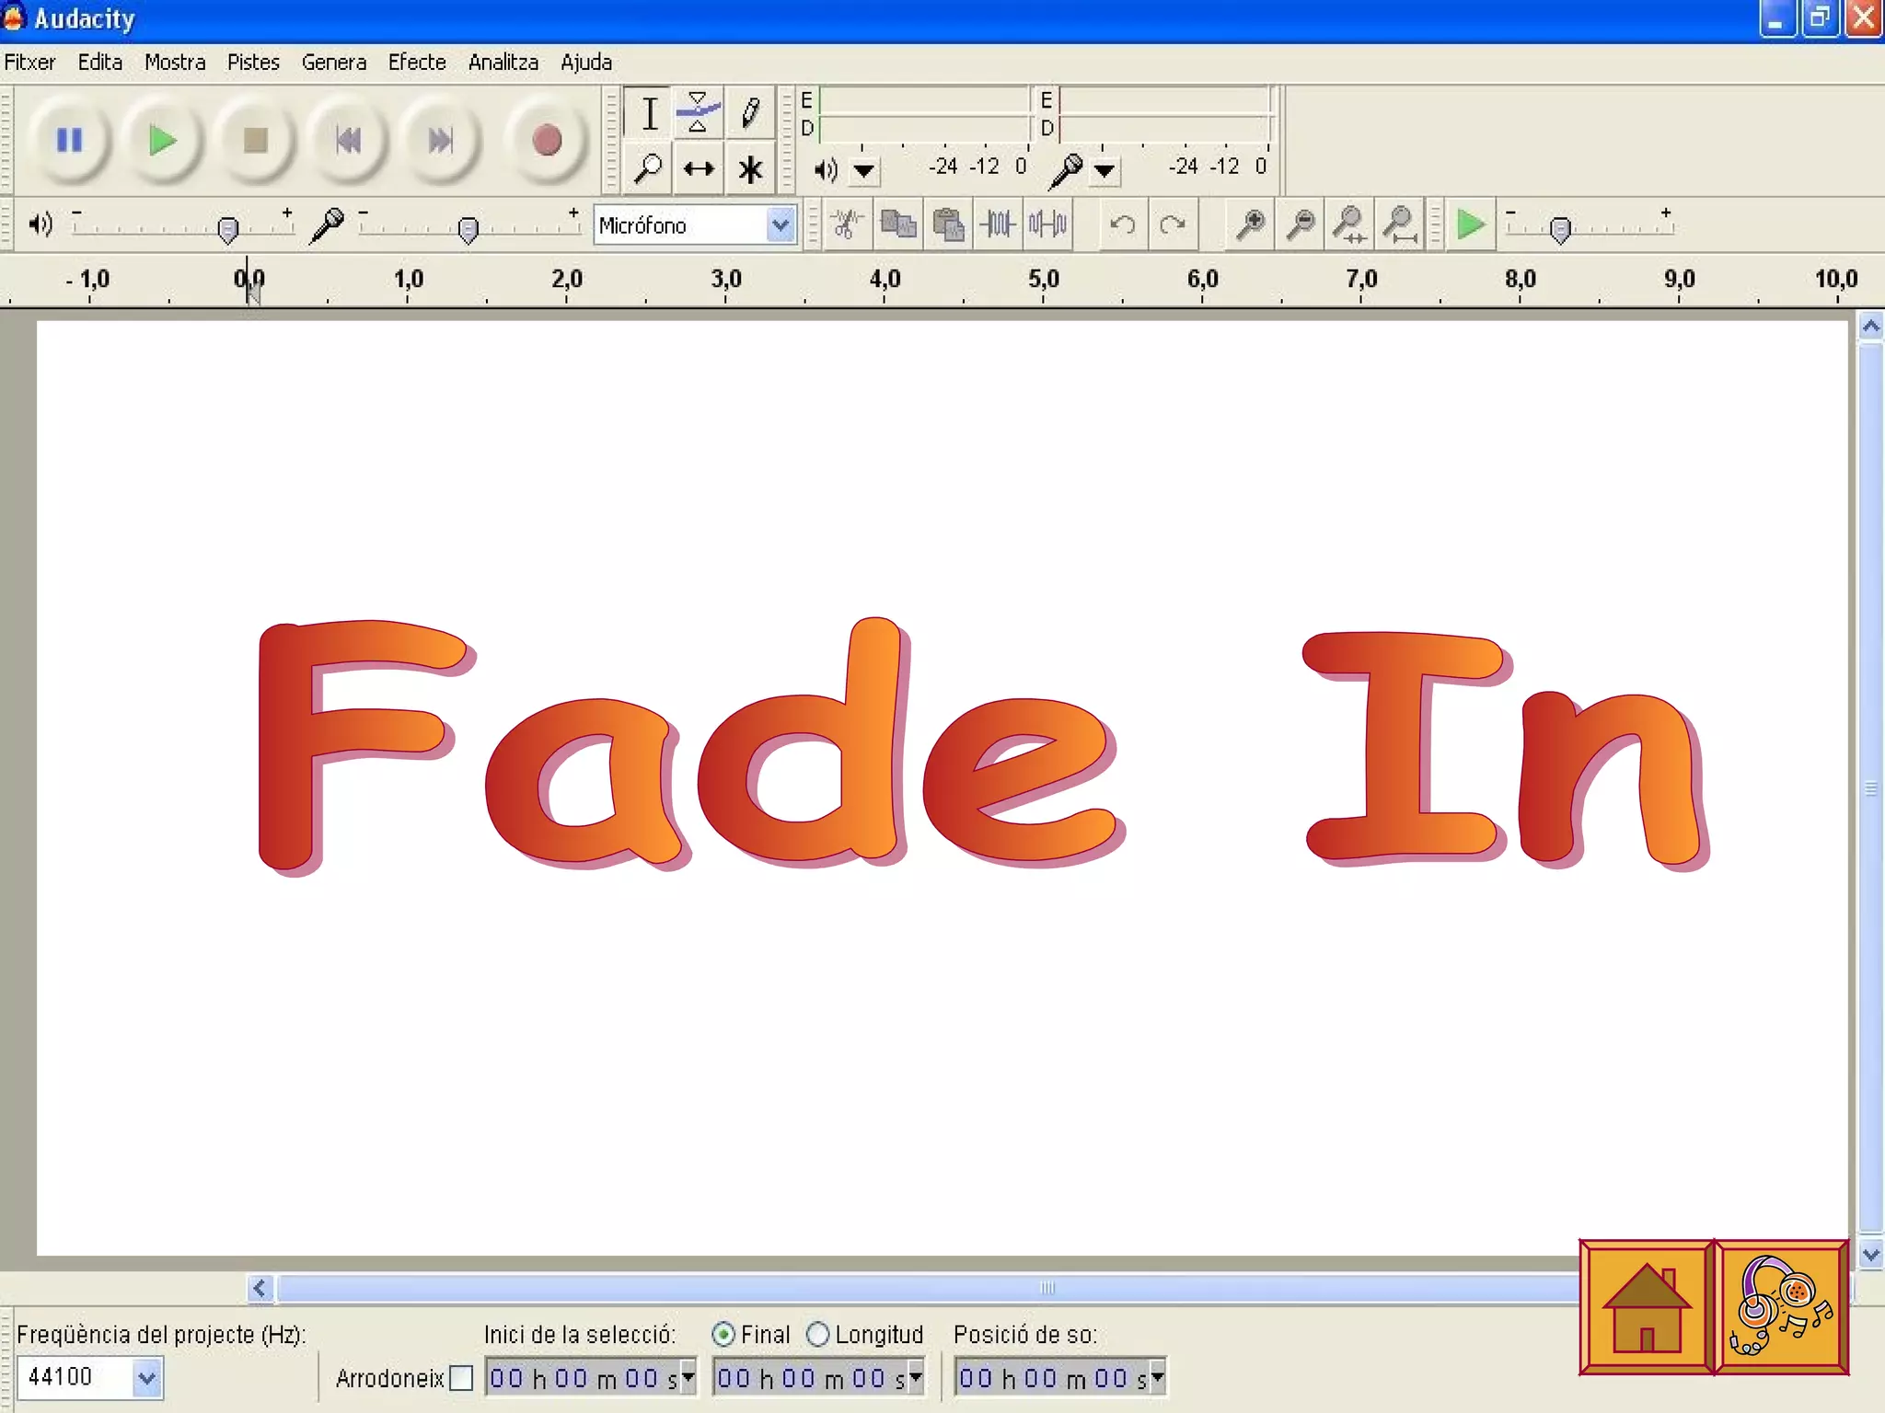Click the Fit project zoom icon
Screen dimensions: 1885x1413
1399,224
